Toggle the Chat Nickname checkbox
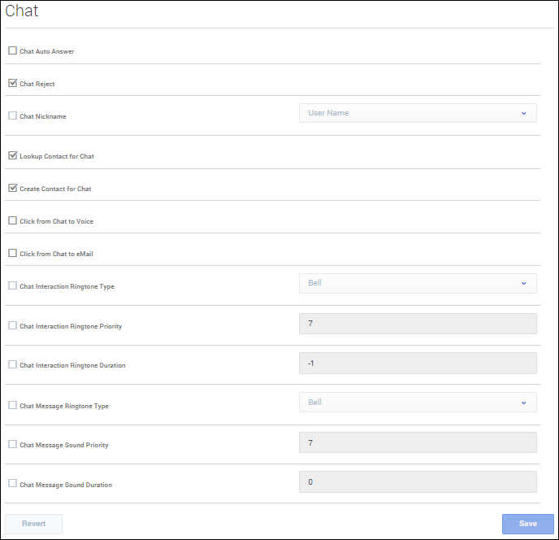Viewport: 559px width, 540px height. pyautogui.click(x=12, y=115)
